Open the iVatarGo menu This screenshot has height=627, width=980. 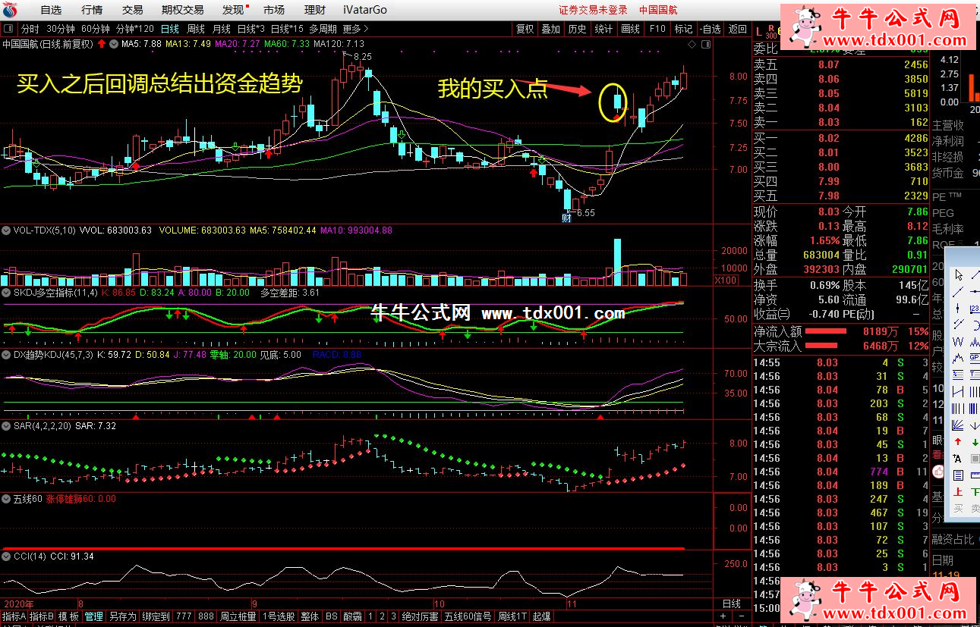pos(364,10)
